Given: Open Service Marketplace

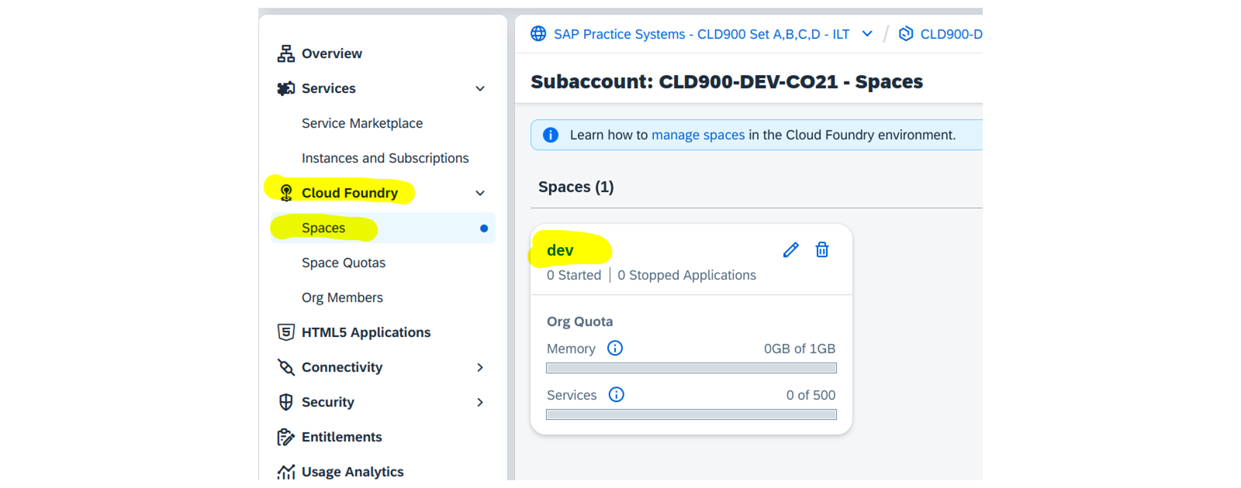Looking at the screenshot, I should click(x=362, y=123).
